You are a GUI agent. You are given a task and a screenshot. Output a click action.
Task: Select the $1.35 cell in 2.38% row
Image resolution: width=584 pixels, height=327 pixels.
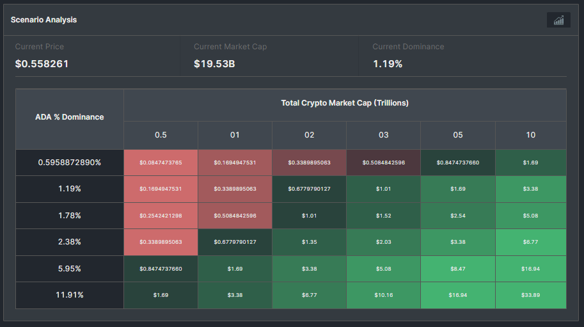(x=309, y=242)
